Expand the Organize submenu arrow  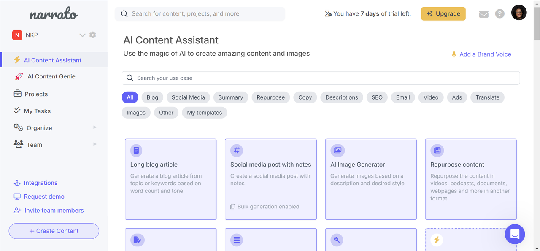tap(95, 127)
